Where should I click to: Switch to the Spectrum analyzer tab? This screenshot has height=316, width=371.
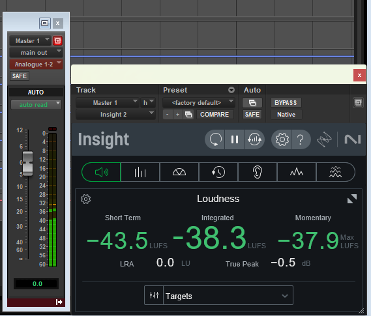pos(297,172)
